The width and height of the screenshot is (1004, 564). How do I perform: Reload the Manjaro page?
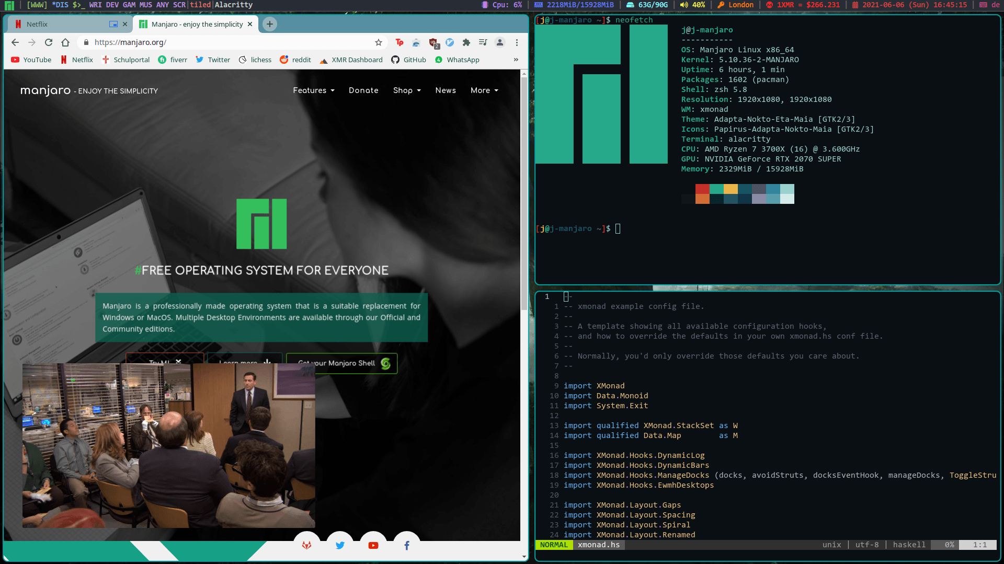[x=49, y=42]
